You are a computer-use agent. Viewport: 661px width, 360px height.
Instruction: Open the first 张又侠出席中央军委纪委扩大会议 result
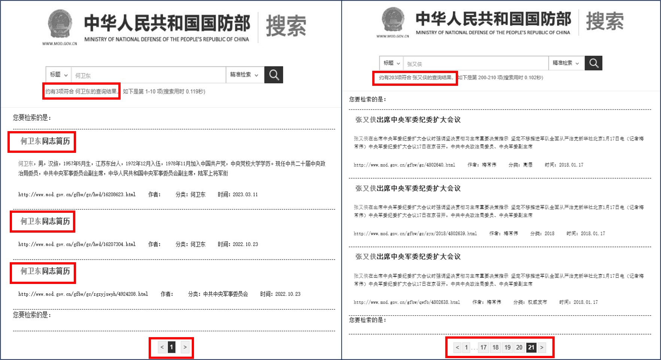(408, 120)
